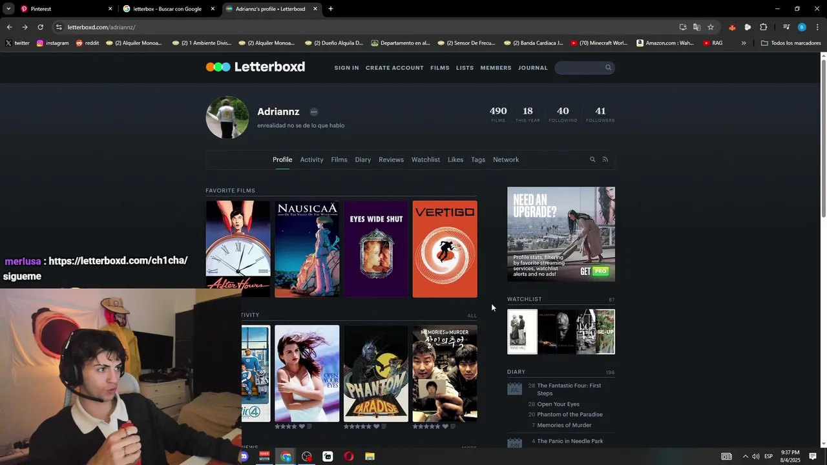Open the twitter bookmark
Screen dimensions: 827x465
[17, 43]
